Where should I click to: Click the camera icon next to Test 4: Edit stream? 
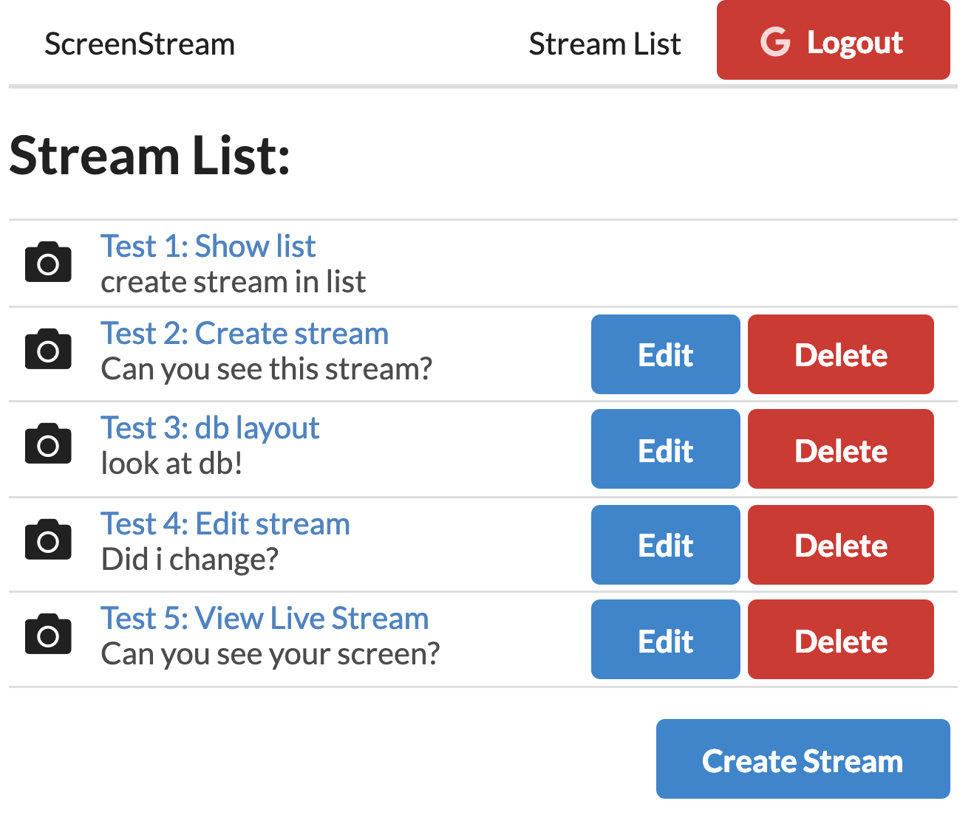[x=48, y=540]
